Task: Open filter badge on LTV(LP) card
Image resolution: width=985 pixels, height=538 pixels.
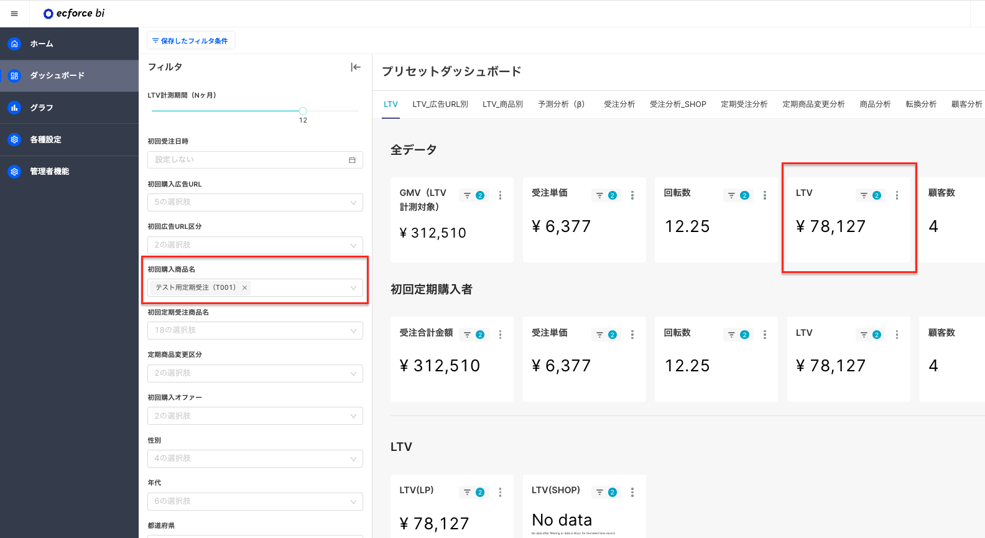Action: (x=474, y=492)
